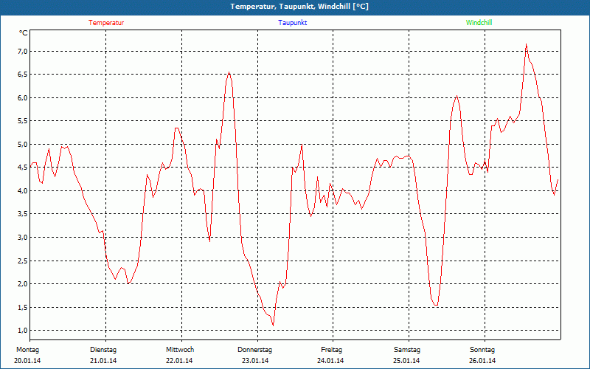Viewport: 590px width, 369px height.
Task: Click the date 21.01.14
Action: [103, 361]
